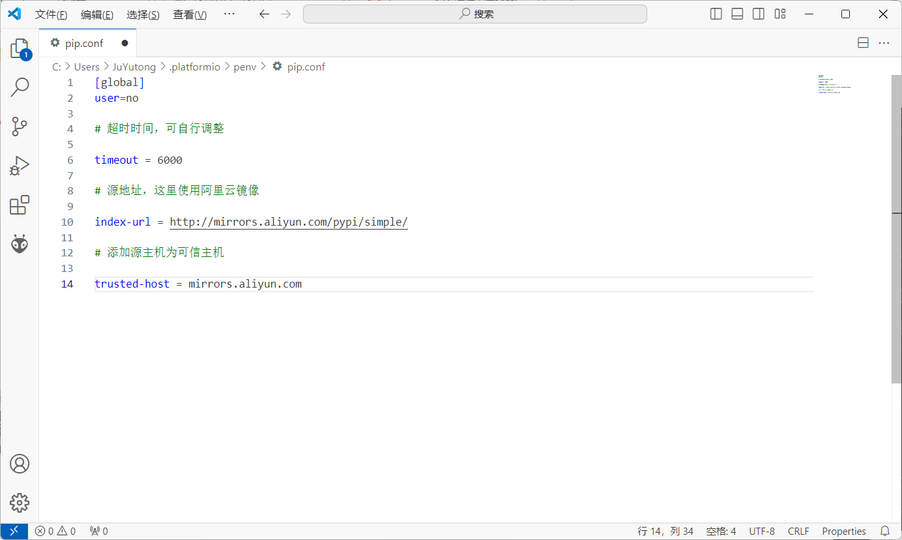
Task: Click the VS Code logo icon
Action: coord(14,14)
